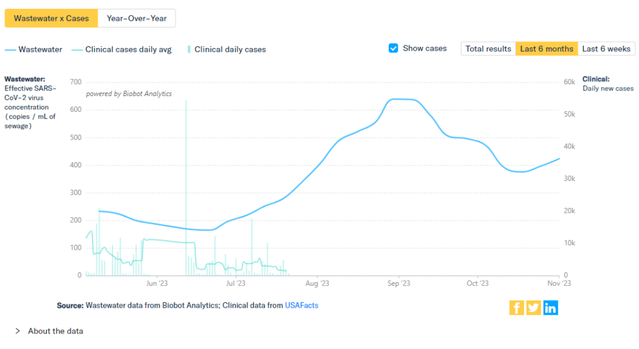Click the Nov '23 x-axis label
Image resolution: width=639 pixels, height=349 pixels.
(558, 283)
